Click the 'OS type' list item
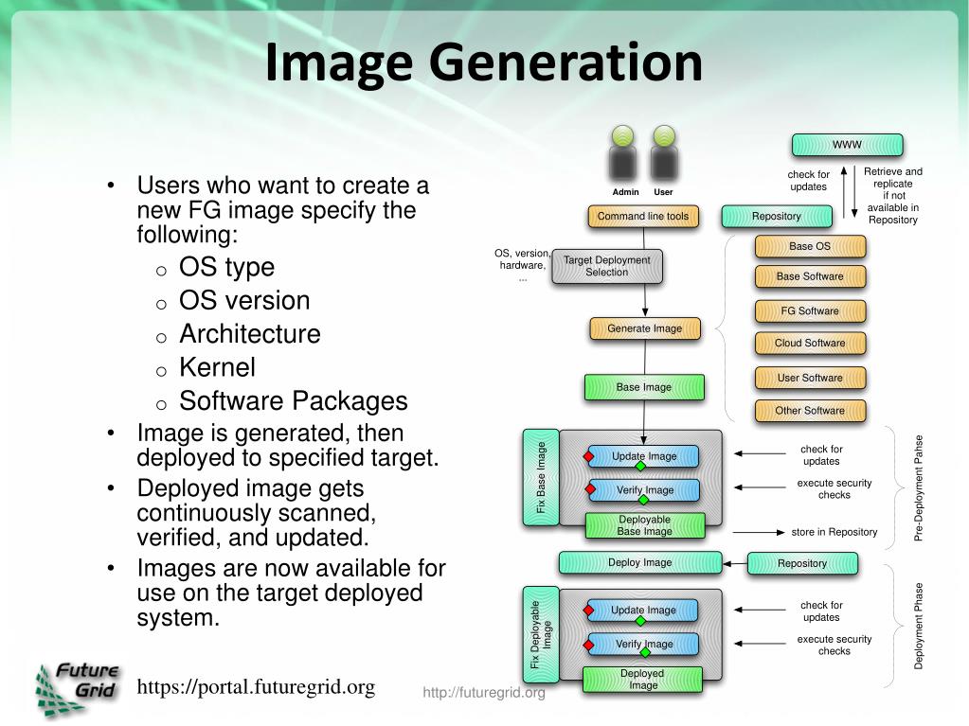 [x=226, y=267]
